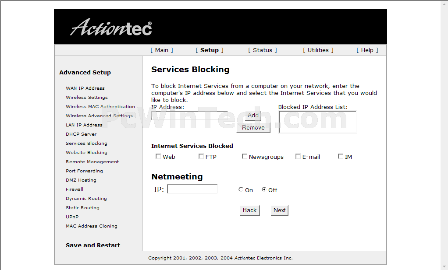Open the Main tab
The height and width of the screenshot is (270, 448).
click(162, 50)
